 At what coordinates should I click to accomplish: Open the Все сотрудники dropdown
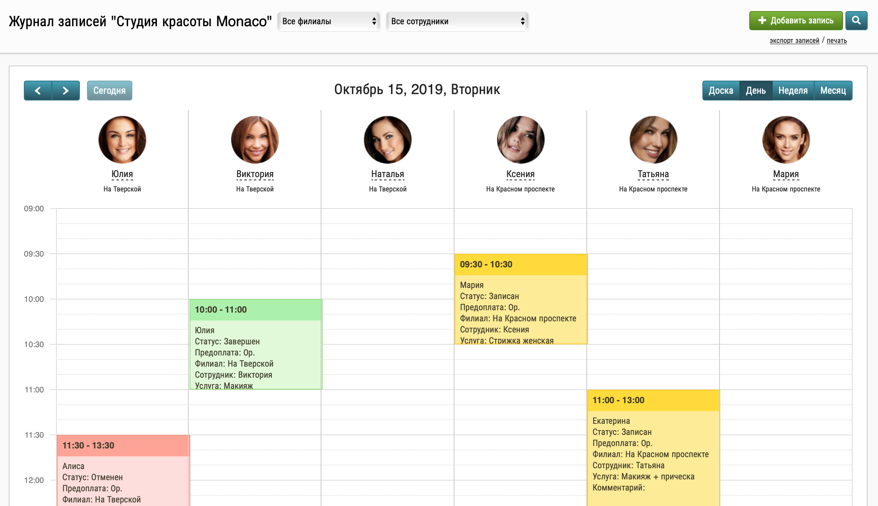[x=457, y=21]
